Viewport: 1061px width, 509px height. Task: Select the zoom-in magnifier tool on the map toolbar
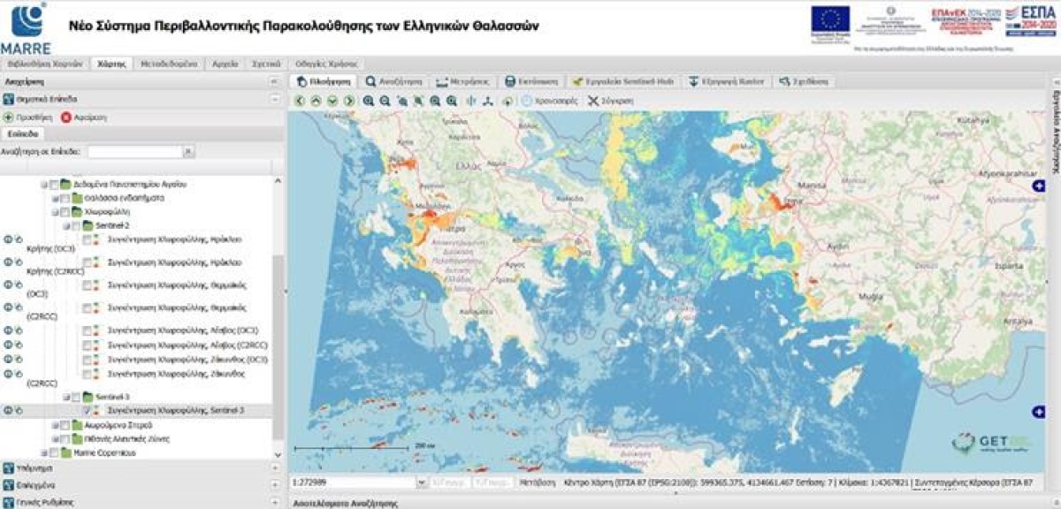point(368,99)
